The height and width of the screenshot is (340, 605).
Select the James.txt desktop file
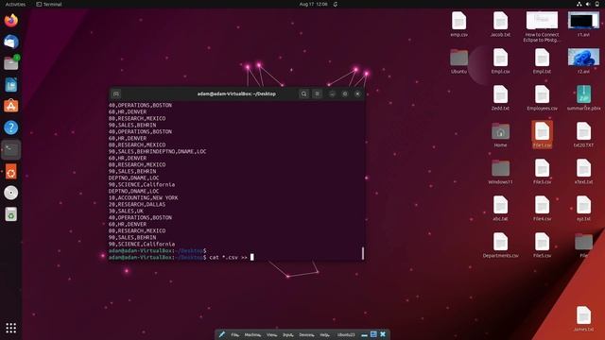[x=583, y=318]
